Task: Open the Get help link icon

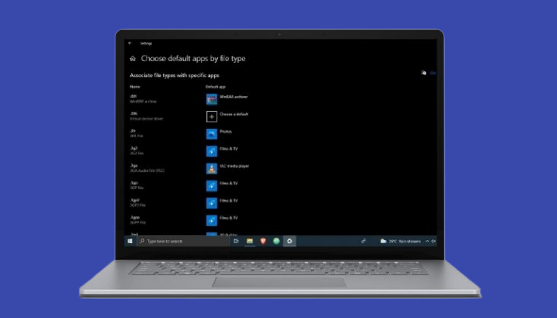Action: pos(424,73)
